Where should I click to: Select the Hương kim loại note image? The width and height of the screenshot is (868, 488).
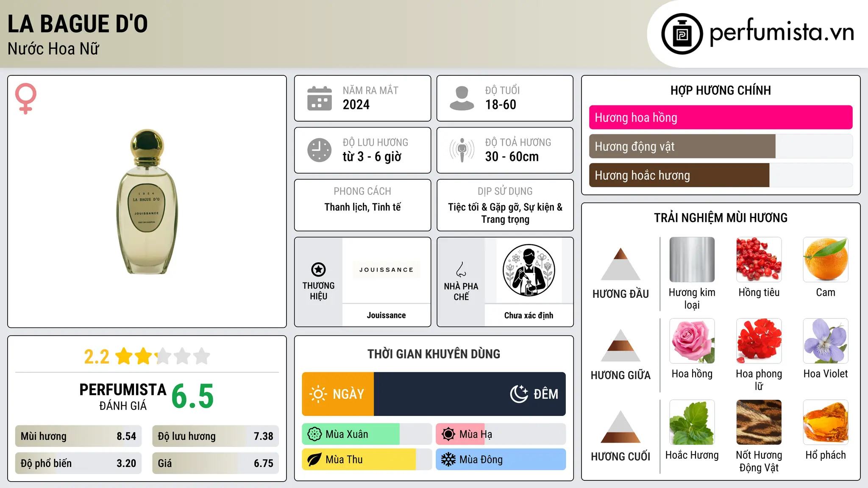(692, 260)
